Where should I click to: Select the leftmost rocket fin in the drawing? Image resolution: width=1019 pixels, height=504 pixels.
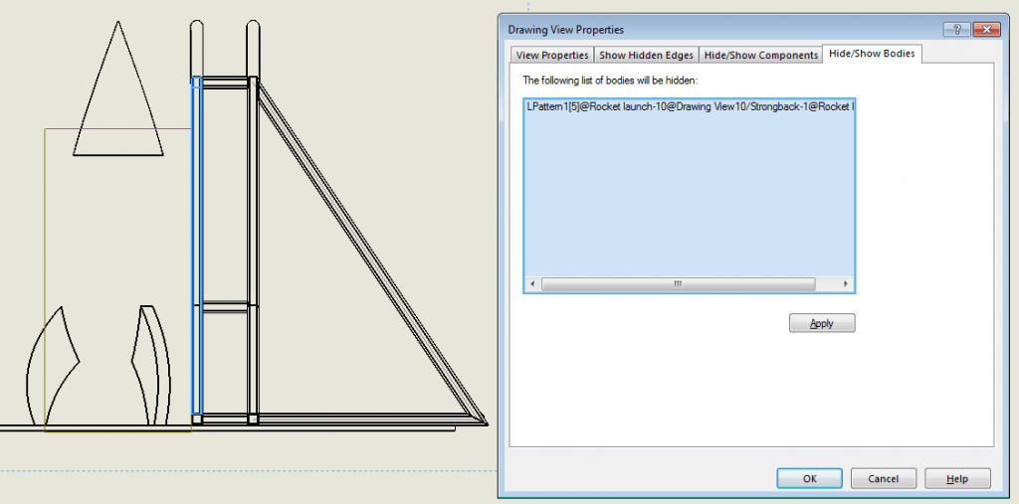(55, 368)
